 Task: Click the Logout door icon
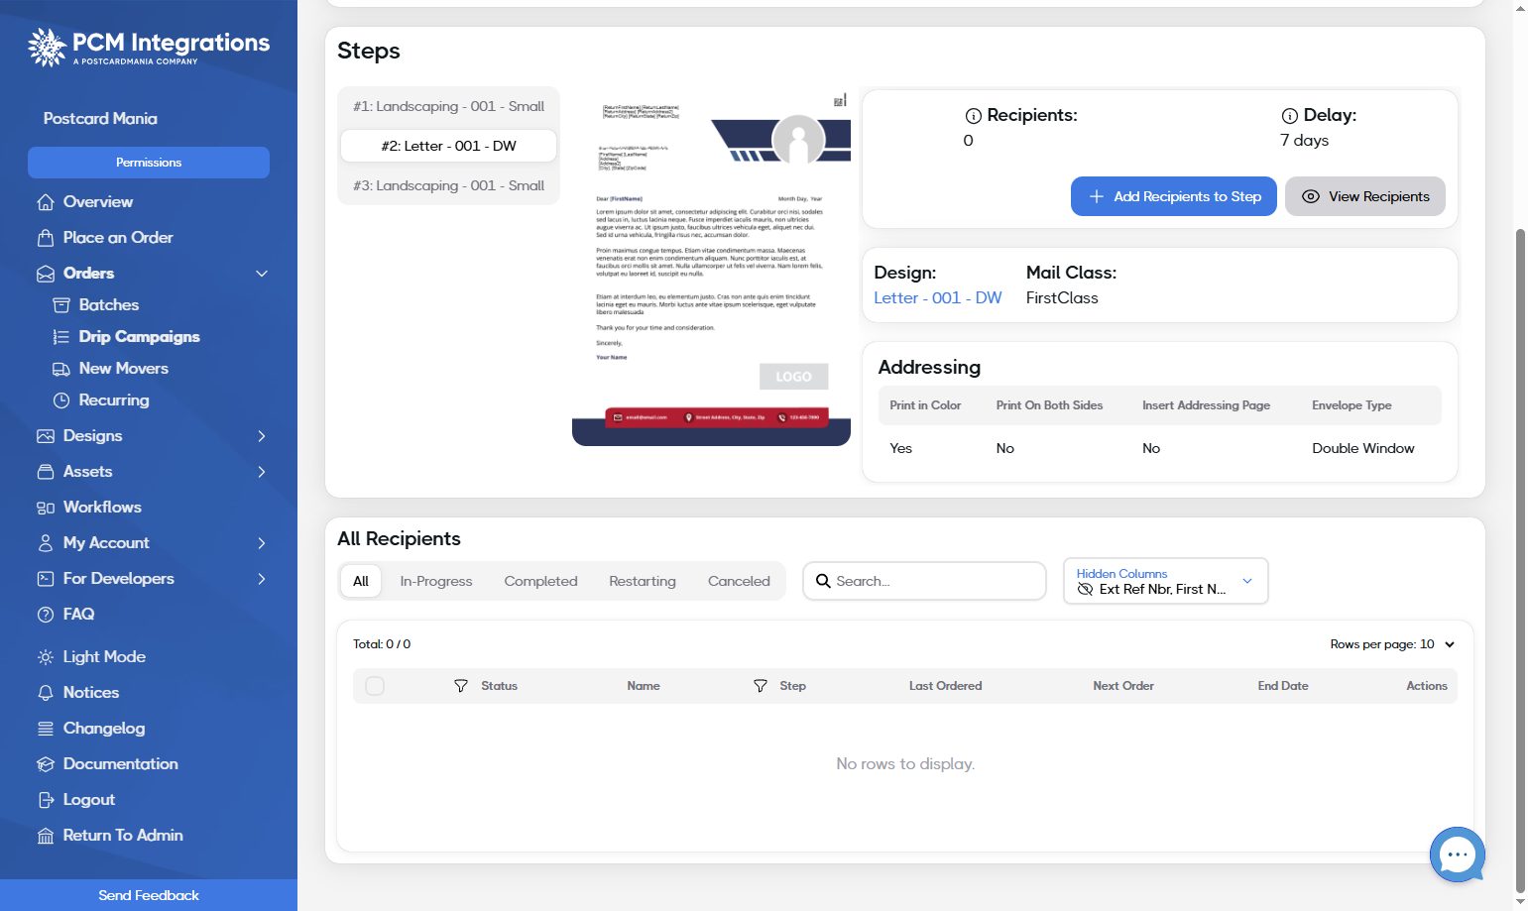(46, 800)
